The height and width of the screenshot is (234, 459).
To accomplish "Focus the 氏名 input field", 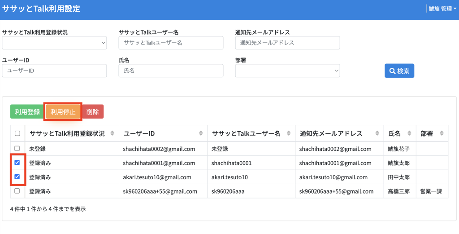I will [x=171, y=71].
